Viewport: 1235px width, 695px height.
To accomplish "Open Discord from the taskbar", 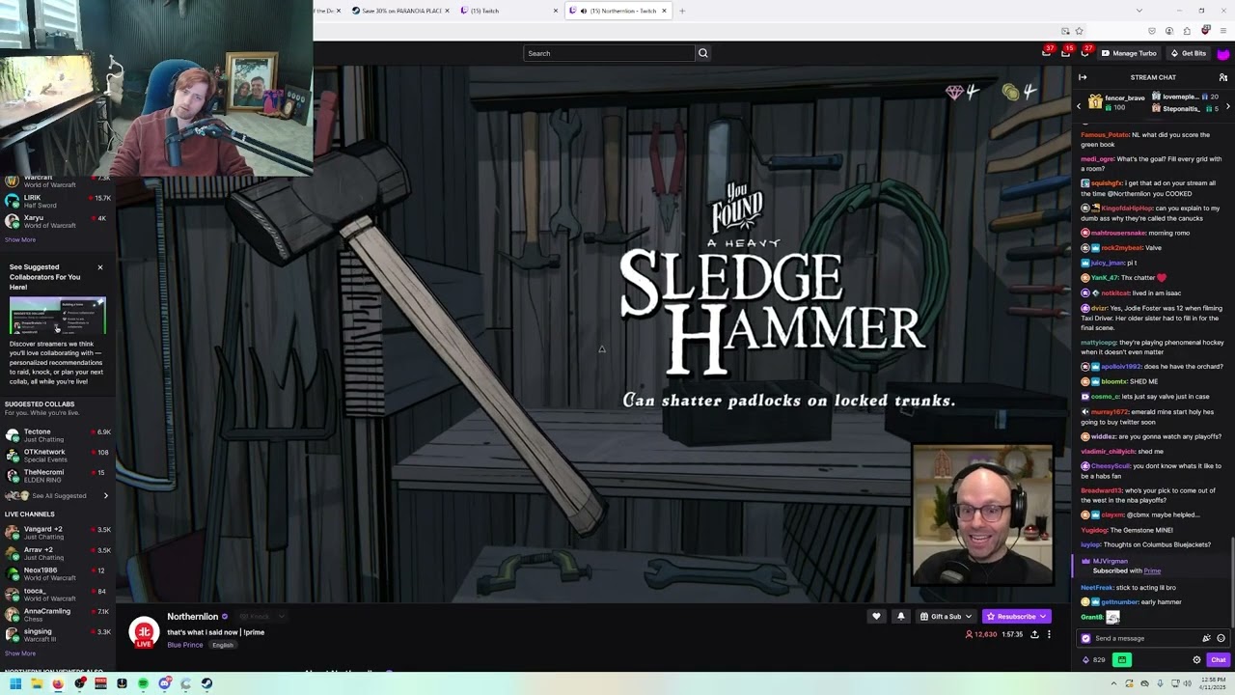I will pos(164,683).
